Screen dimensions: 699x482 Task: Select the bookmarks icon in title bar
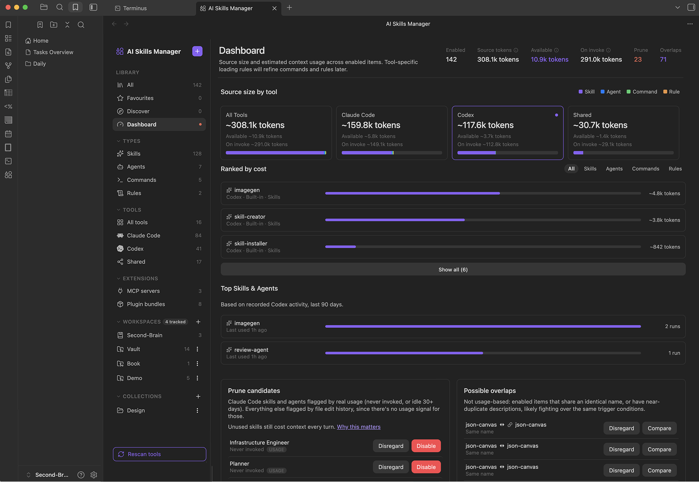[x=75, y=7]
